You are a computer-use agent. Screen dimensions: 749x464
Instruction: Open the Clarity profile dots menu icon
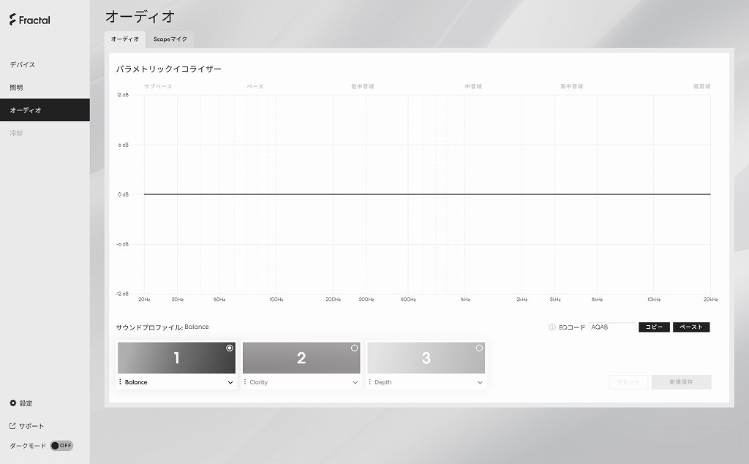pos(245,382)
